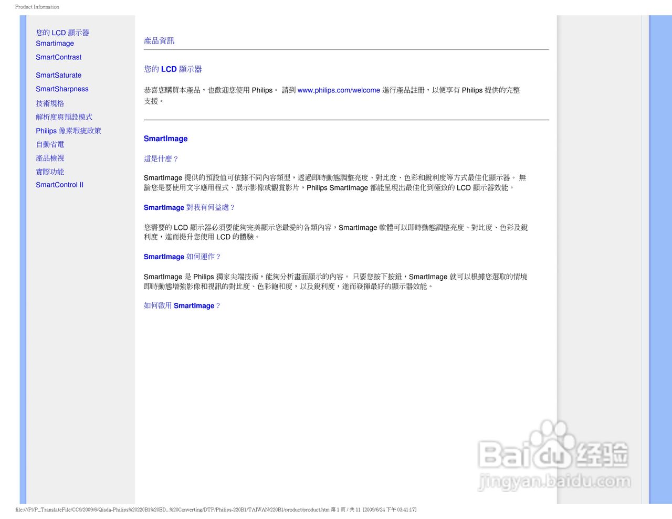The width and height of the screenshot is (672, 519).
Task: Click the 這是什麼？ subheading
Action: pos(161,158)
